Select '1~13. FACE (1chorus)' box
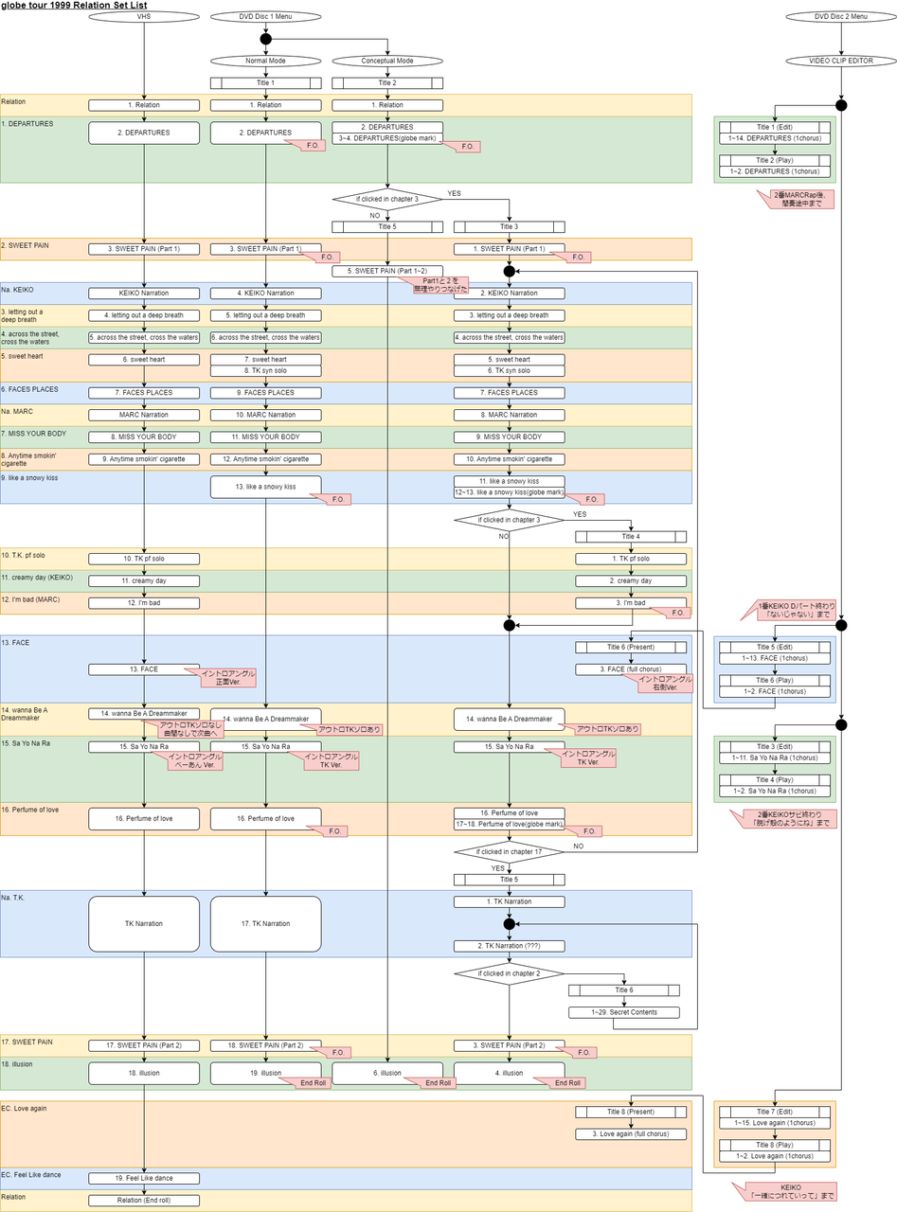This screenshot has height=1212, width=897. click(775, 658)
